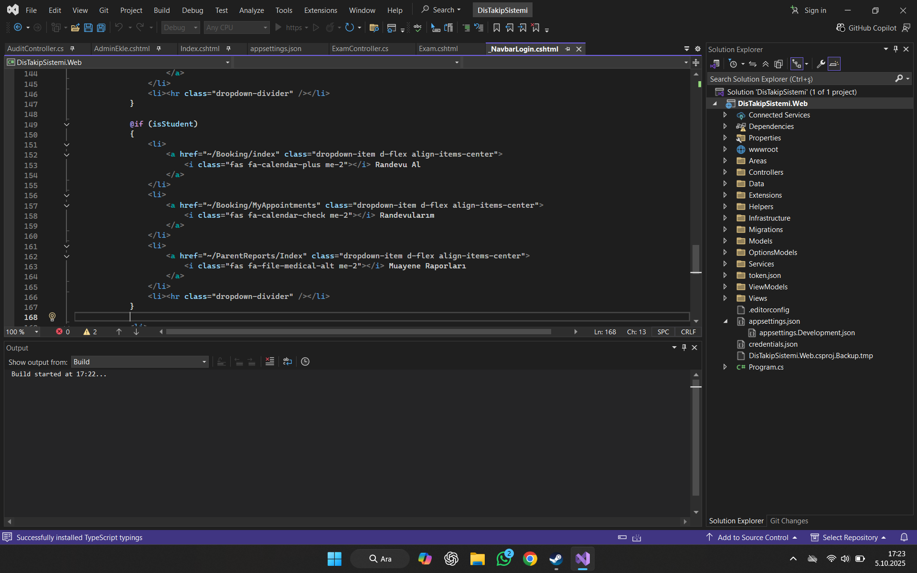
Task: Click Collapse All in Solution Explorer
Action: [x=766, y=64]
